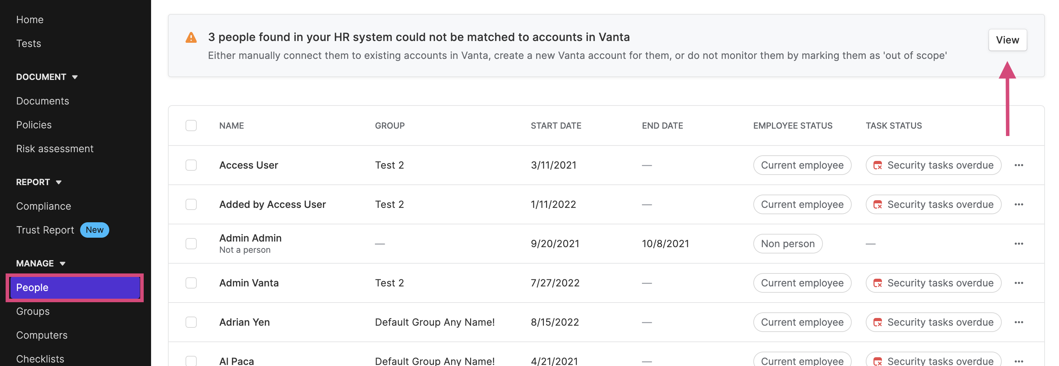Image resolution: width=1059 pixels, height=366 pixels.
Task: Click Non person badge for Admin Admin
Action: 787,244
